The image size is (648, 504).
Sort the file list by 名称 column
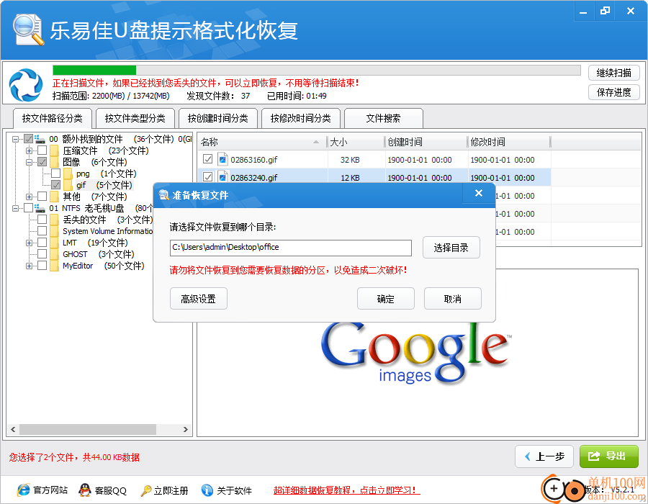point(261,142)
